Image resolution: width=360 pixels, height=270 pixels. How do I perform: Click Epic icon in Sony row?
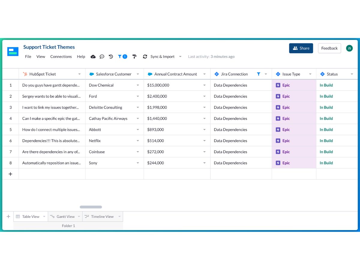[x=278, y=163]
